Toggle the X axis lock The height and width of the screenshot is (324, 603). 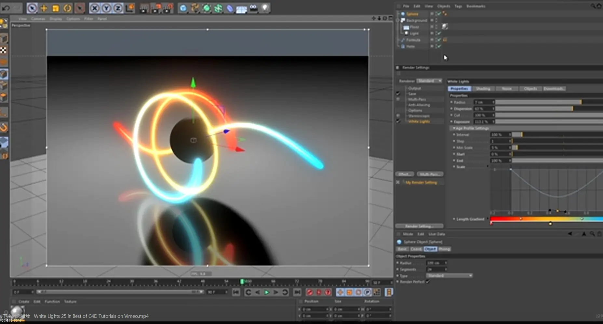click(94, 8)
